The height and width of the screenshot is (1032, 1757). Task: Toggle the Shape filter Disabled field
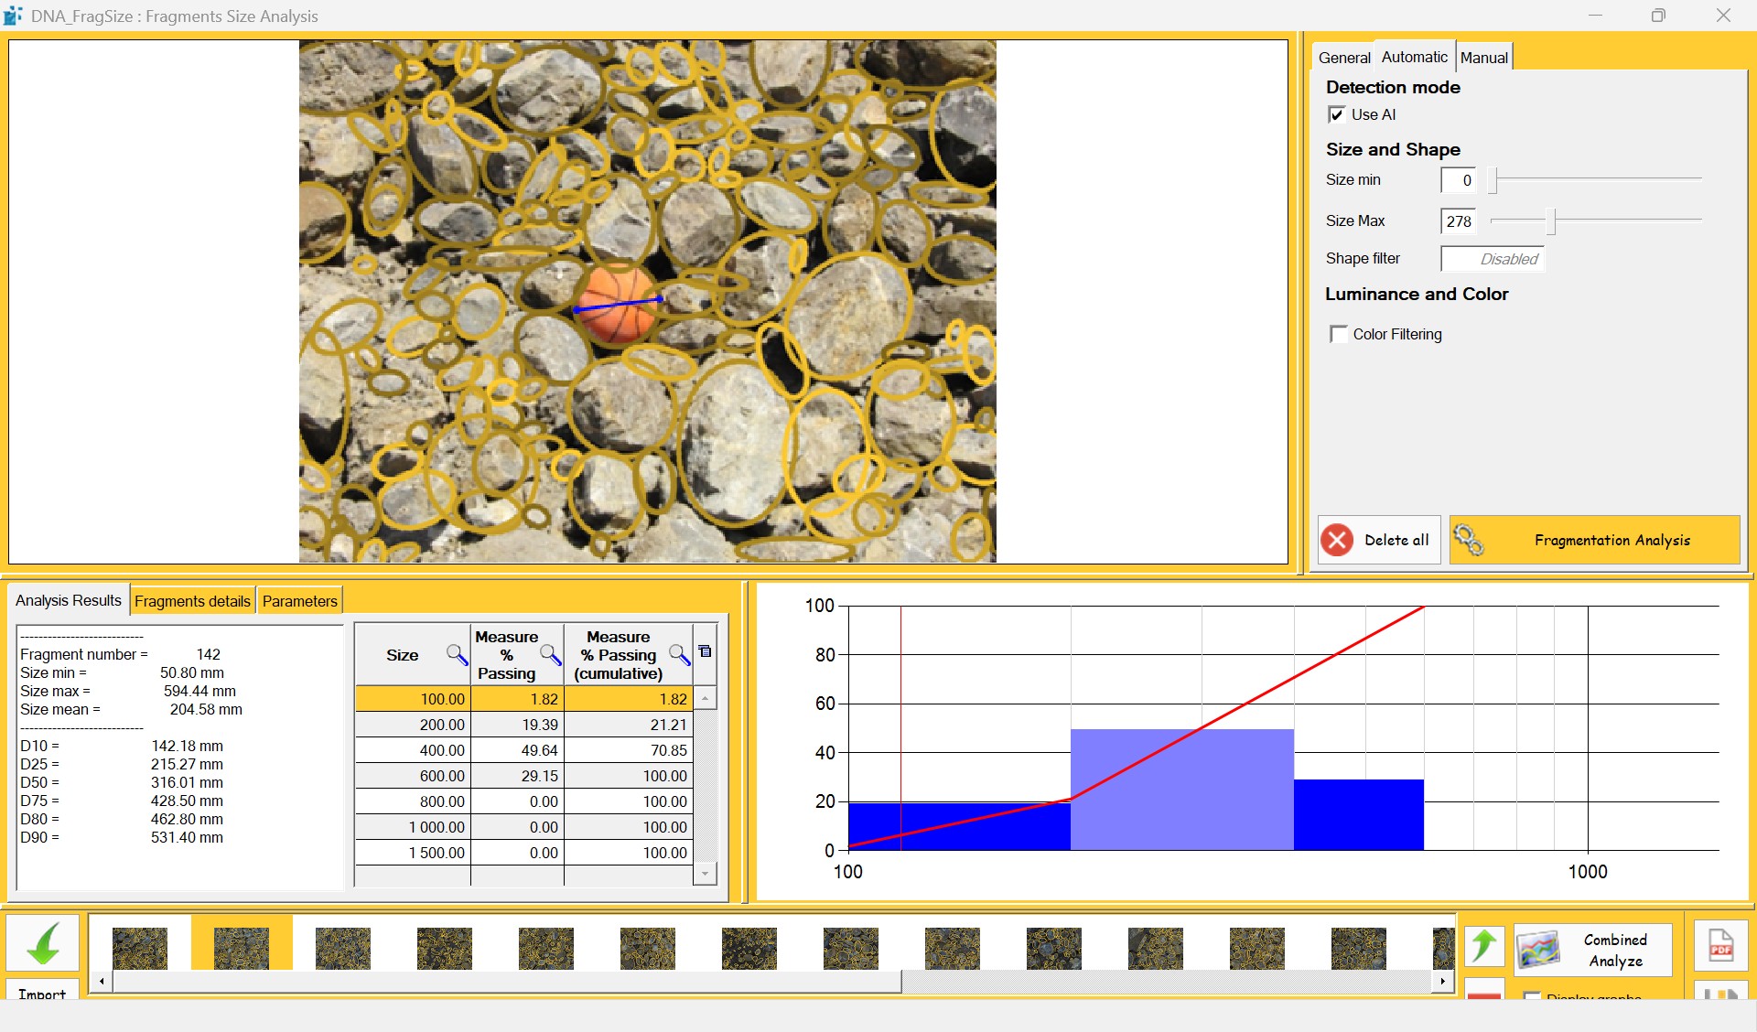click(1492, 259)
